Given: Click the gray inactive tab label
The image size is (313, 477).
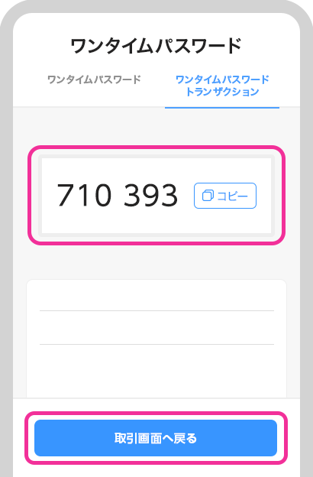Looking at the screenshot, I should (x=94, y=79).
